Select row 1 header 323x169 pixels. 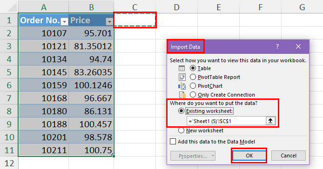(x=9, y=20)
